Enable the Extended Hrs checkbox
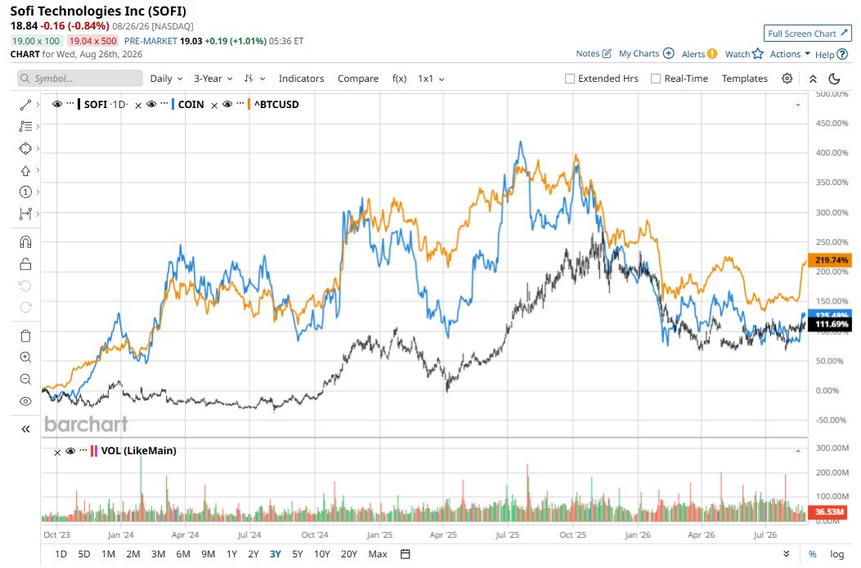 coord(570,79)
